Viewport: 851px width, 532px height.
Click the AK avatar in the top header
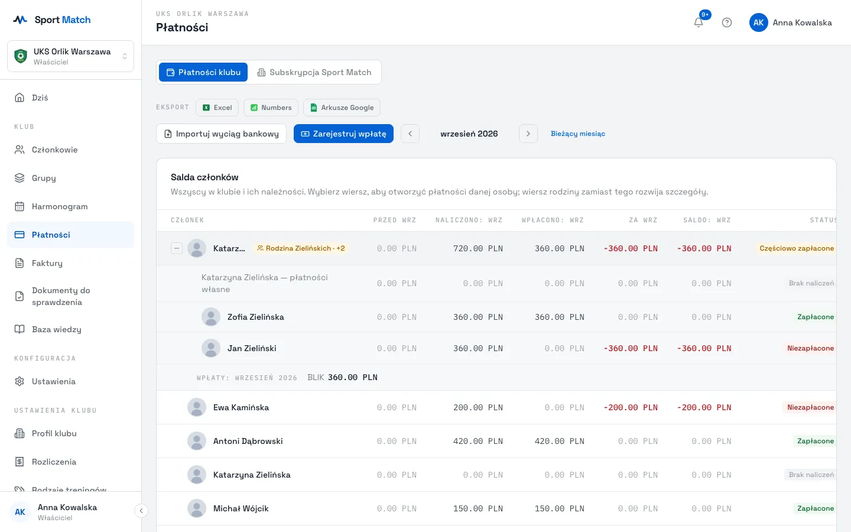[759, 22]
